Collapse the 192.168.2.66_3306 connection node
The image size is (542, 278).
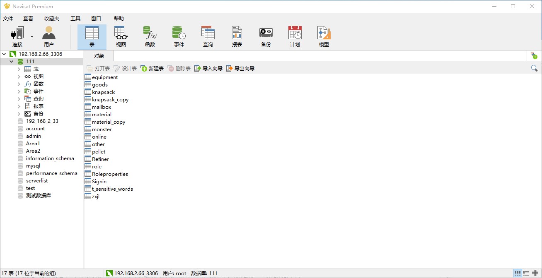(4, 54)
